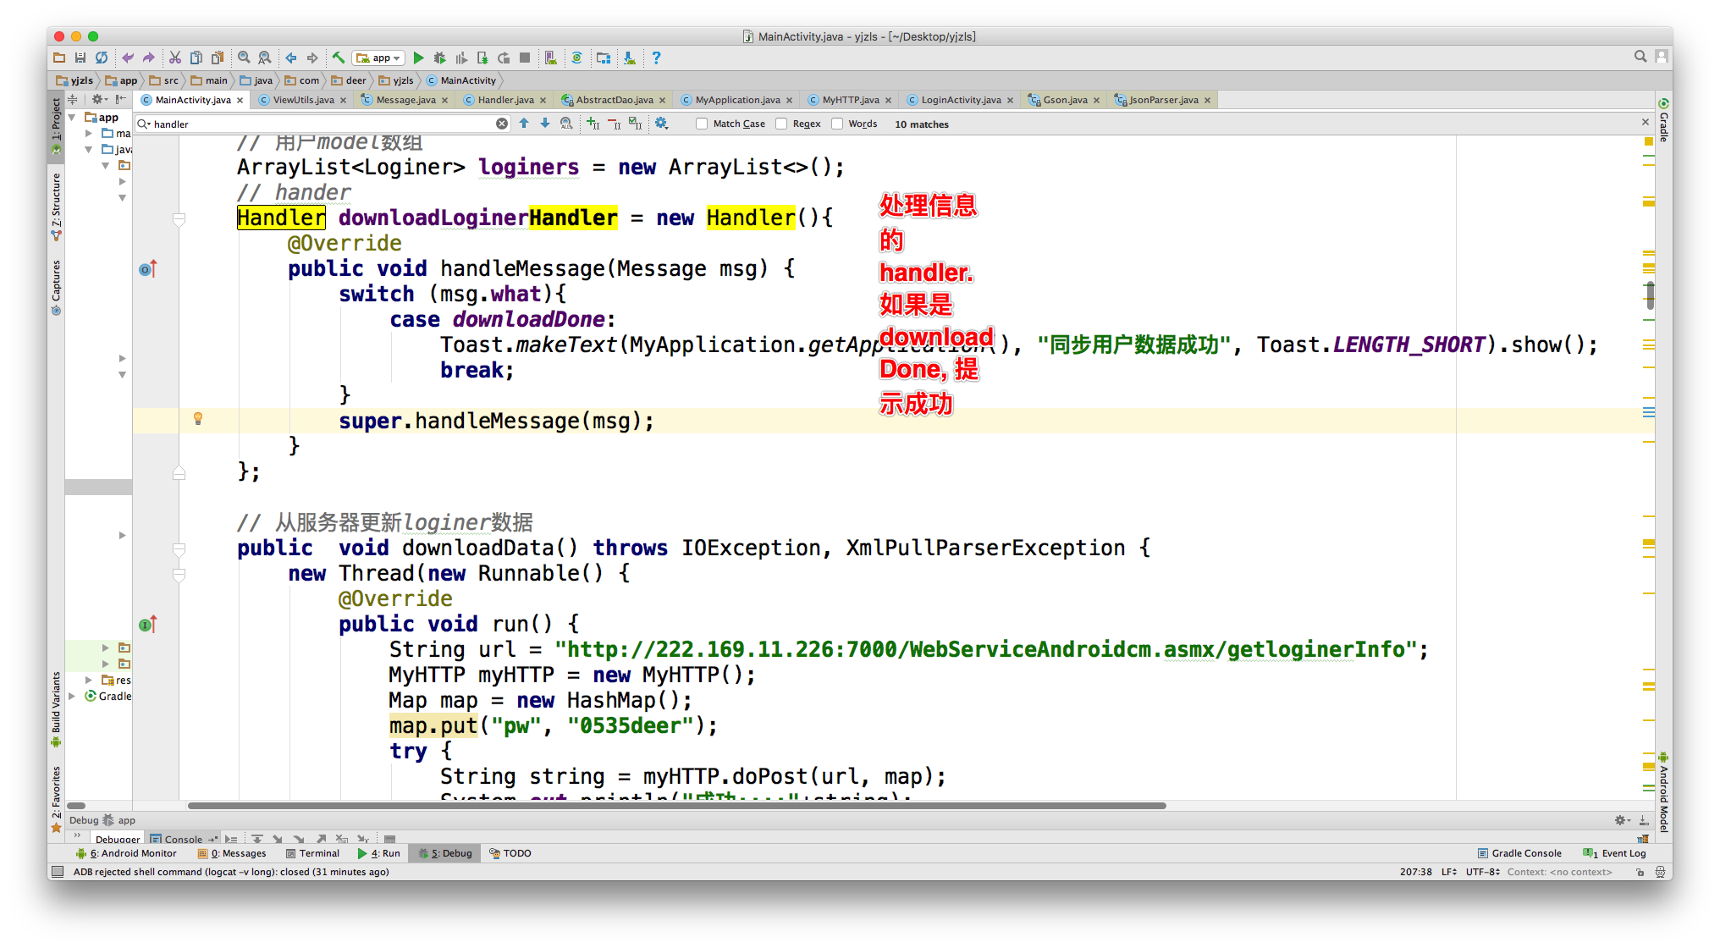Navigate Forward with the right arrow icon
Image resolution: width=1720 pixels, height=948 pixels.
coord(312,58)
